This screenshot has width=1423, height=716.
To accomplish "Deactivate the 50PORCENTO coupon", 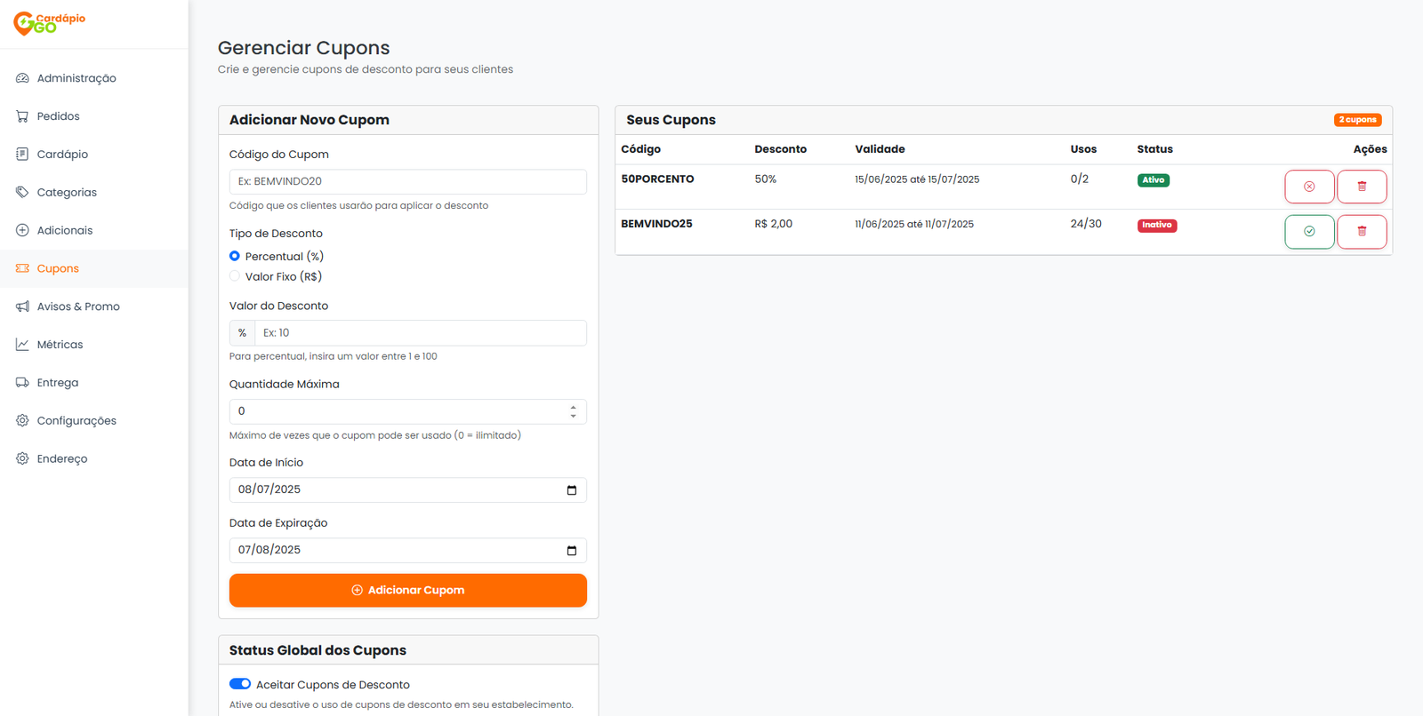I will 1308,187.
